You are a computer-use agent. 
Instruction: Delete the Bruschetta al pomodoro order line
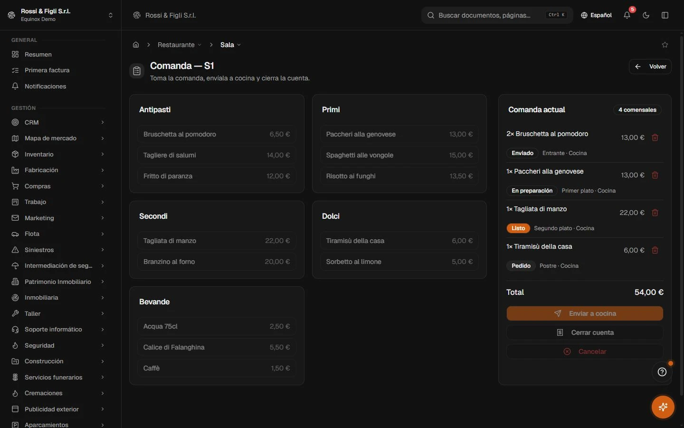(655, 137)
